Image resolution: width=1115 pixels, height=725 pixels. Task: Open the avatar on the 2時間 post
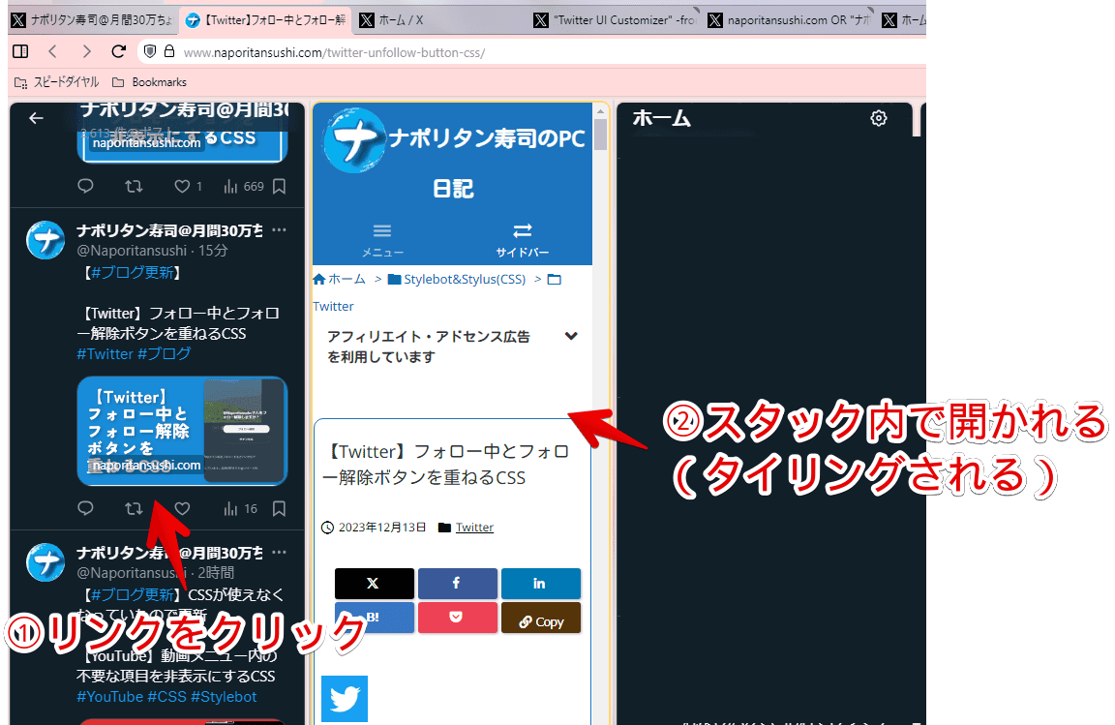tap(45, 562)
